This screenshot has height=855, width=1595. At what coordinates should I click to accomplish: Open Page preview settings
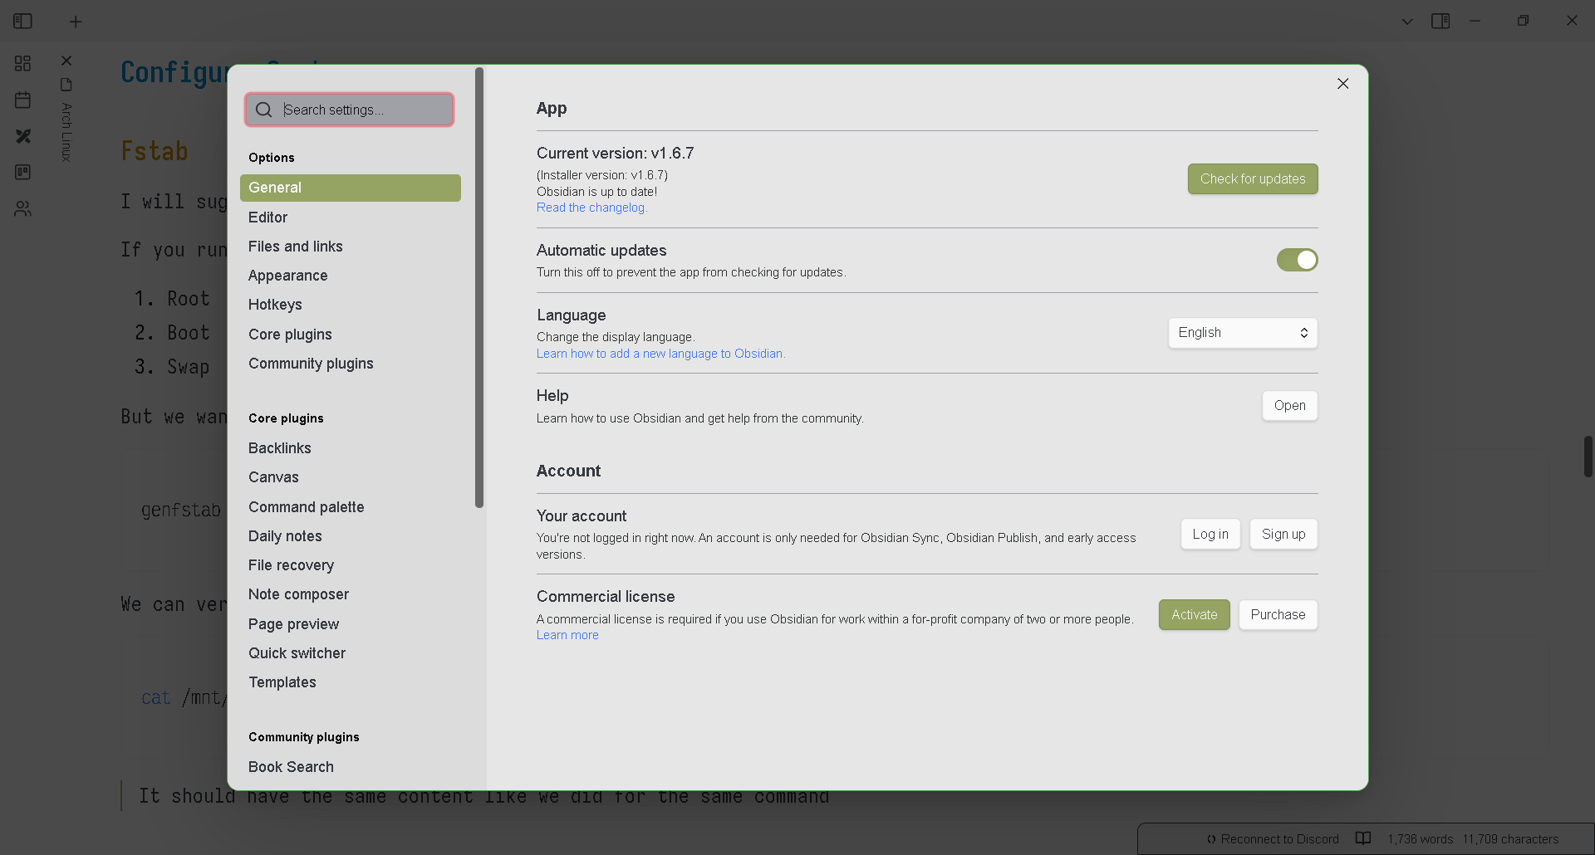pyautogui.click(x=351, y=624)
